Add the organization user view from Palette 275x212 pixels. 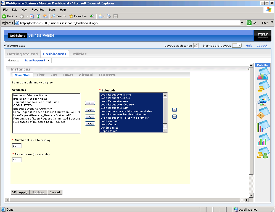pos(263,153)
